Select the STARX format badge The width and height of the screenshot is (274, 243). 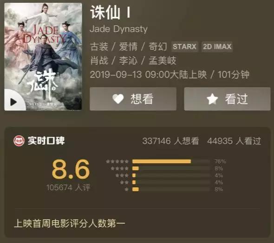click(x=184, y=46)
